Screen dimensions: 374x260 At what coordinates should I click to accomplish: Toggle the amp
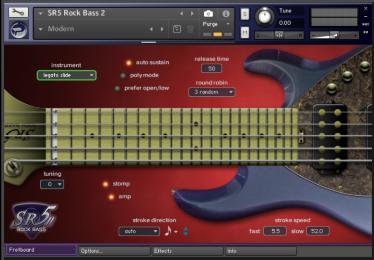(111, 197)
